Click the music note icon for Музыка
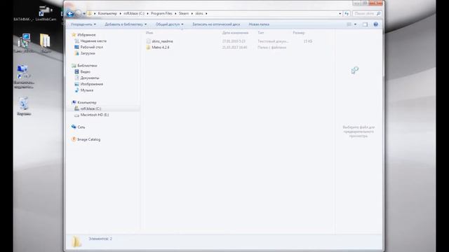This screenshot has height=252, width=449. click(76, 90)
